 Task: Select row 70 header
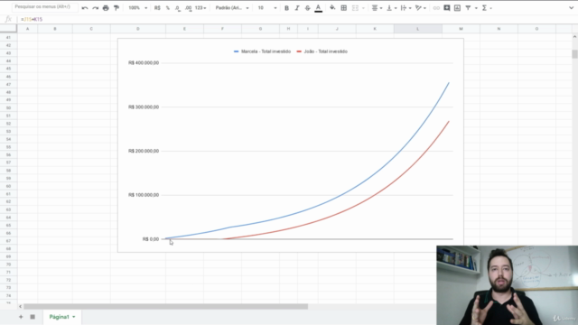[8, 265]
